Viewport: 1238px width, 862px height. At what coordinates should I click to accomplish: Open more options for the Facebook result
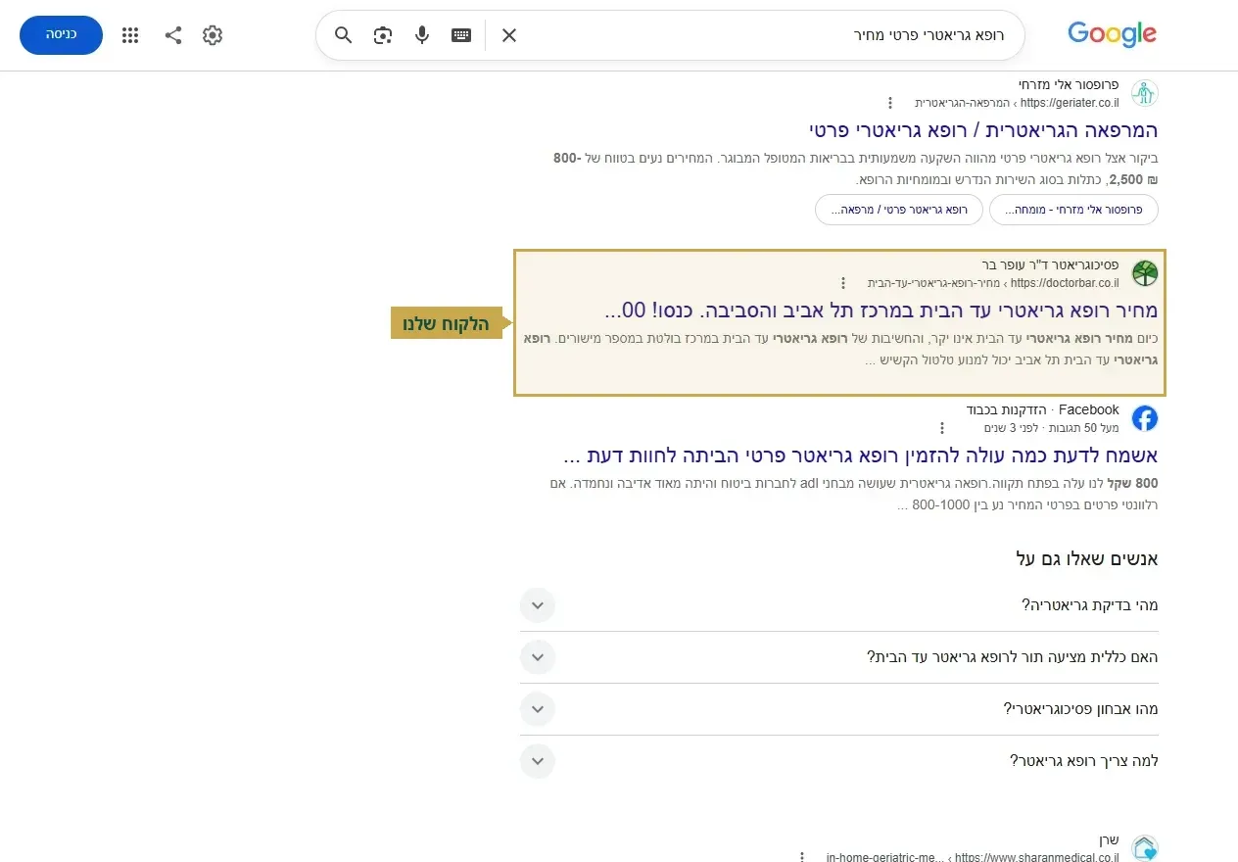click(941, 428)
